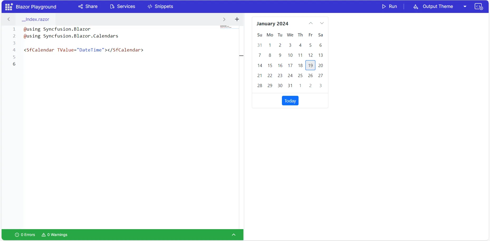Screen dimensions: 490x241
Task: Switch to the _Index.razor tab
Action: tap(36, 19)
